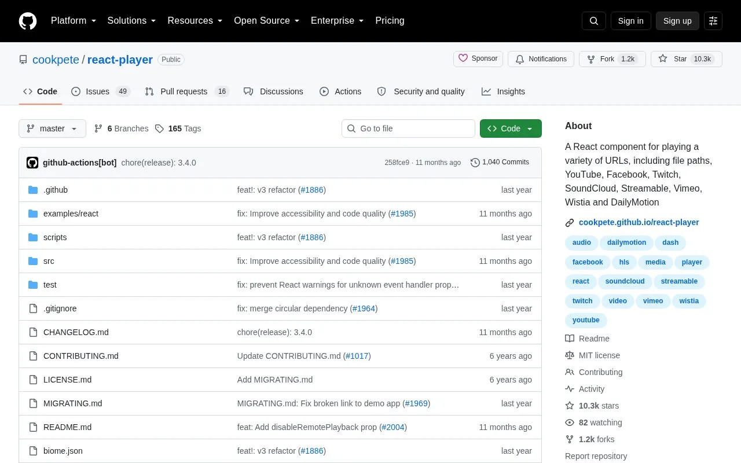This screenshot has width=741, height=463.
Task: Switch to the Pull requests tab
Action: coord(187,91)
